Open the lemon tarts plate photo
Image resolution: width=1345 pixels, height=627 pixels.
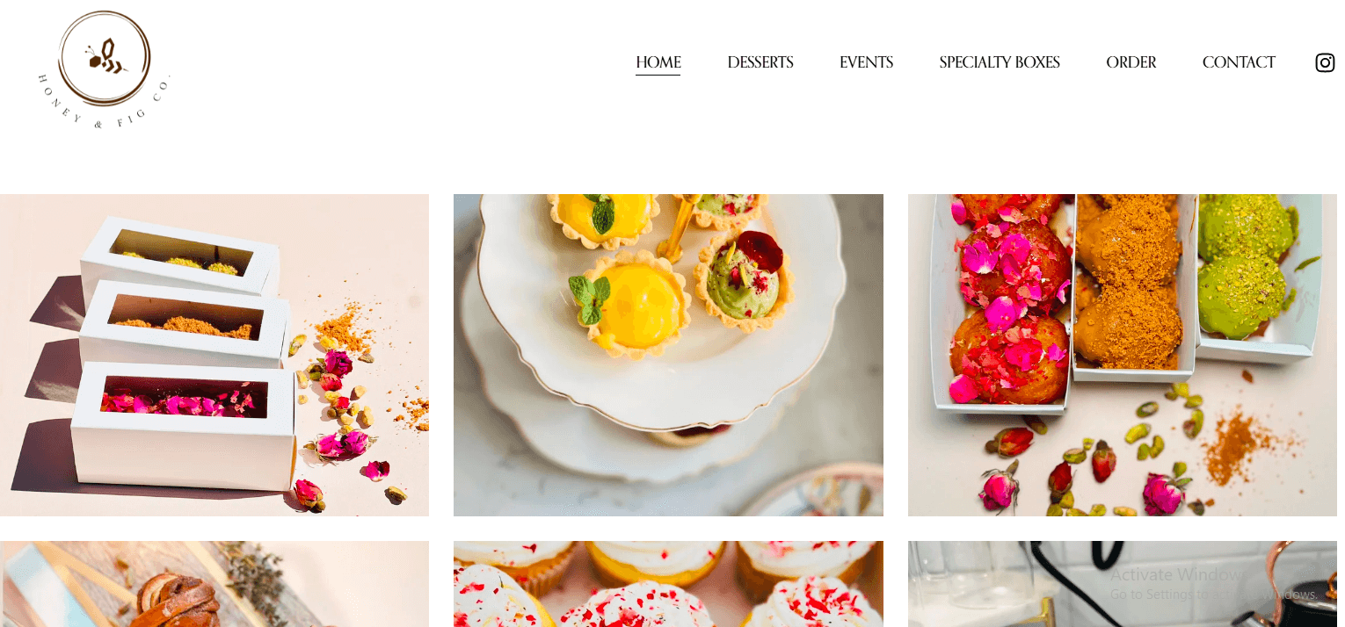pyautogui.click(x=668, y=355)
